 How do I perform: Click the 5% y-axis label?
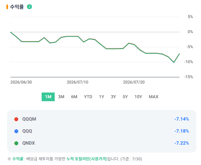click(x=190, y=17)
